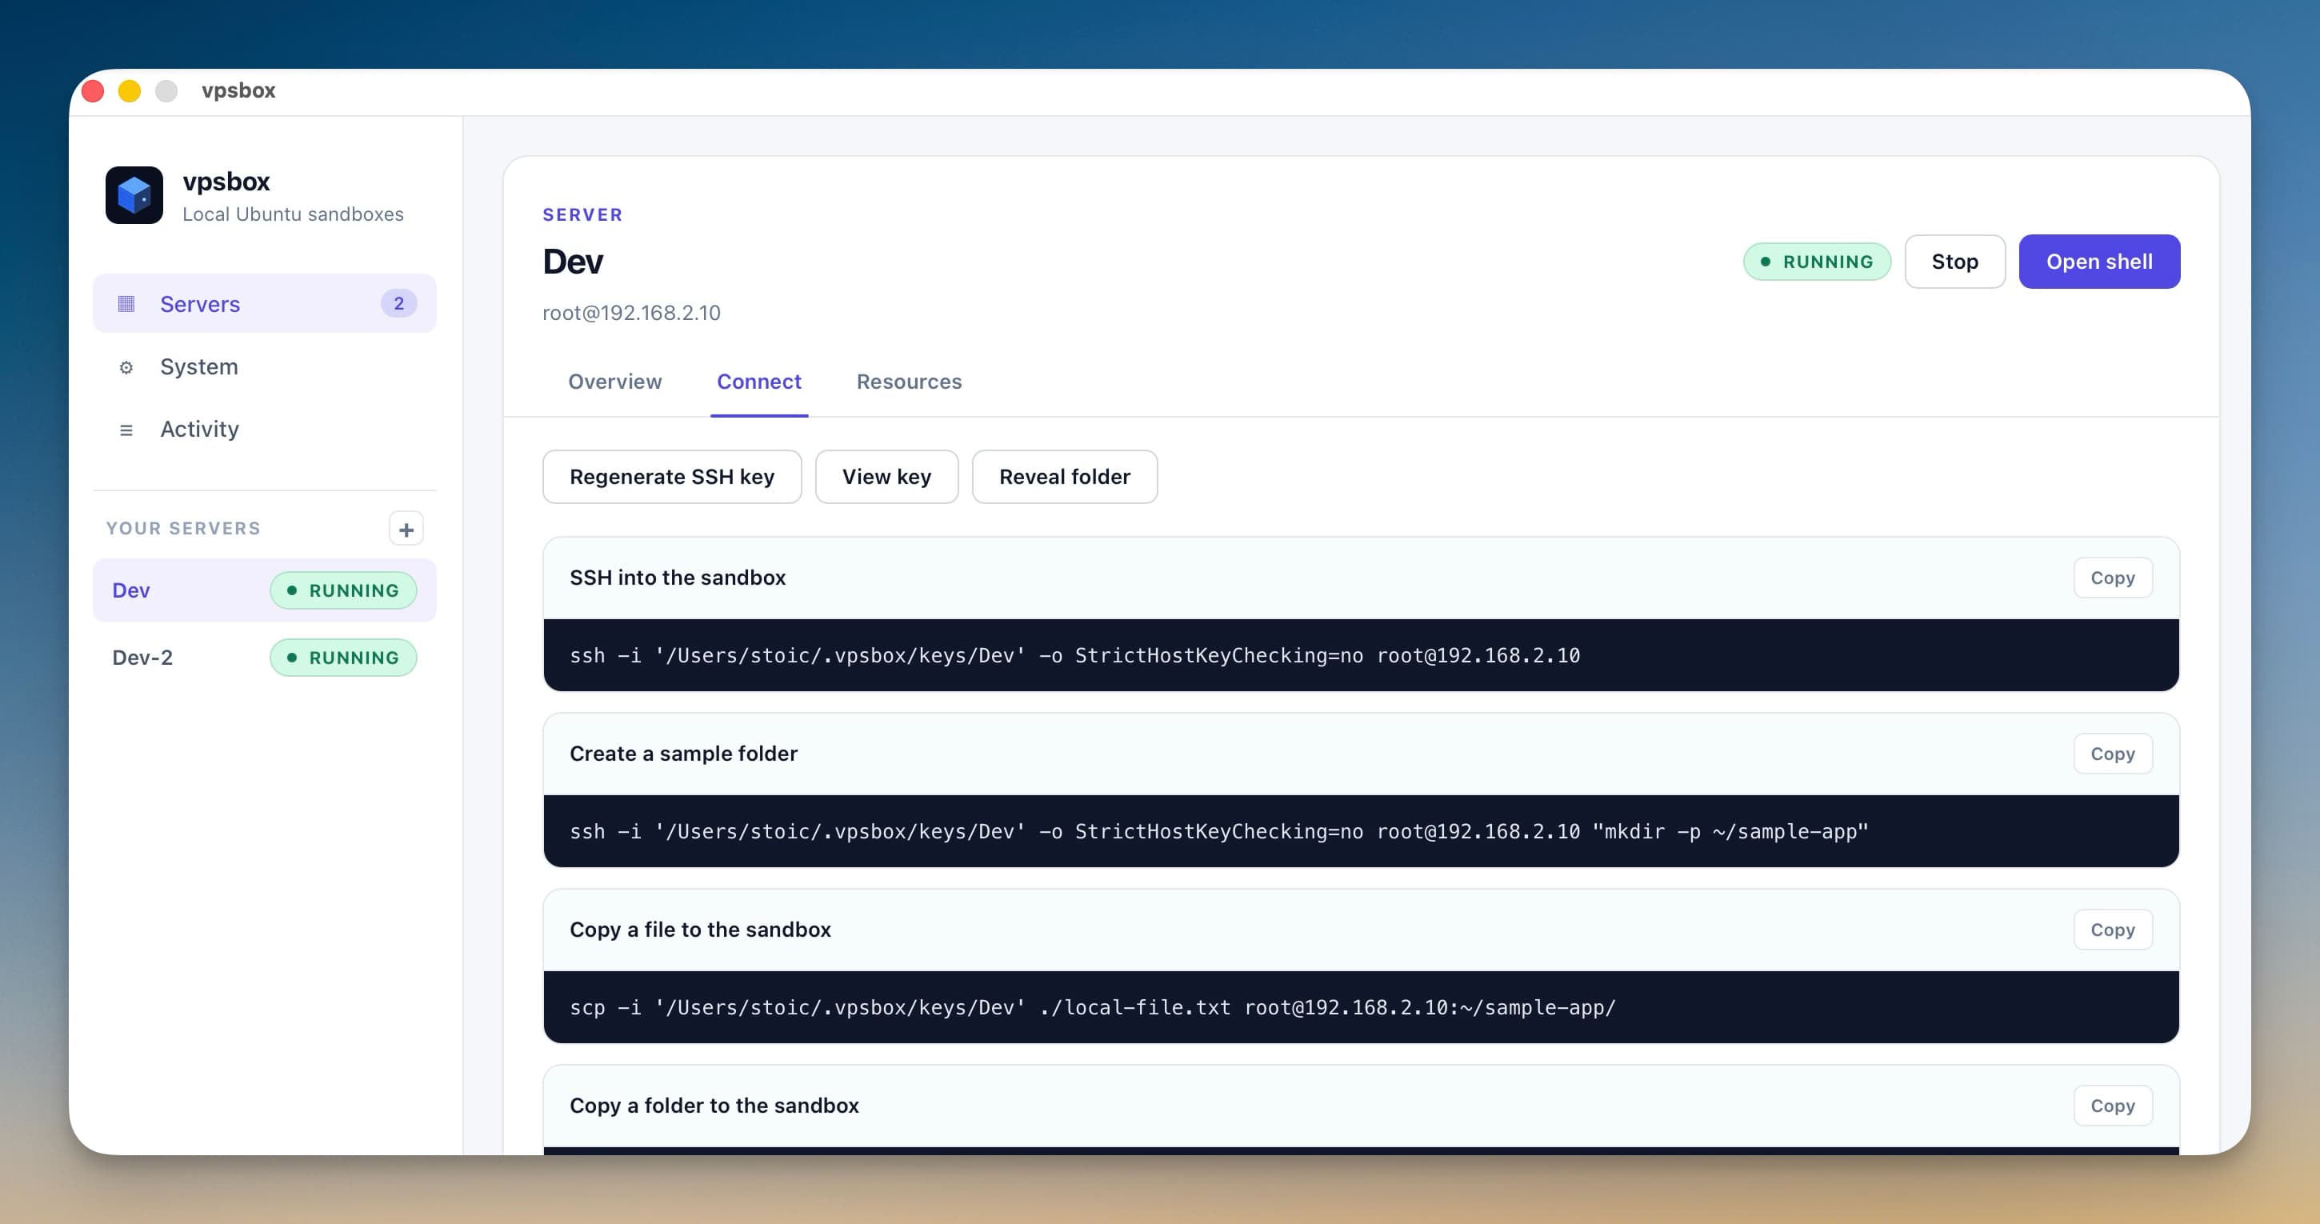
Task: Open System settings via the gear icon
Action: pyautogui.click(x=126, y=366)
